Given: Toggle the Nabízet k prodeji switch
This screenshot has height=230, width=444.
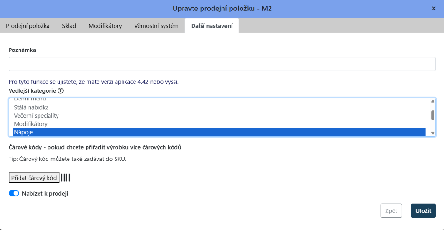Looking at the screenshot, I should point(14,194).
